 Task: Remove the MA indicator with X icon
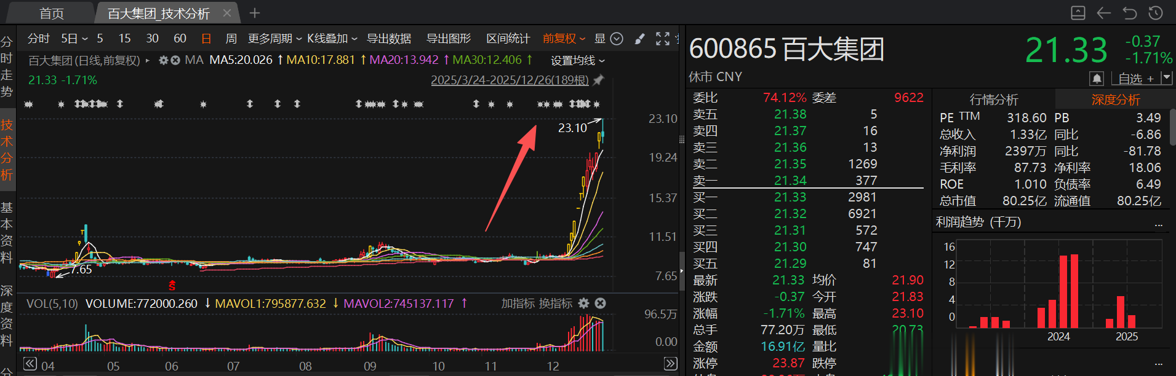[175, 60]
